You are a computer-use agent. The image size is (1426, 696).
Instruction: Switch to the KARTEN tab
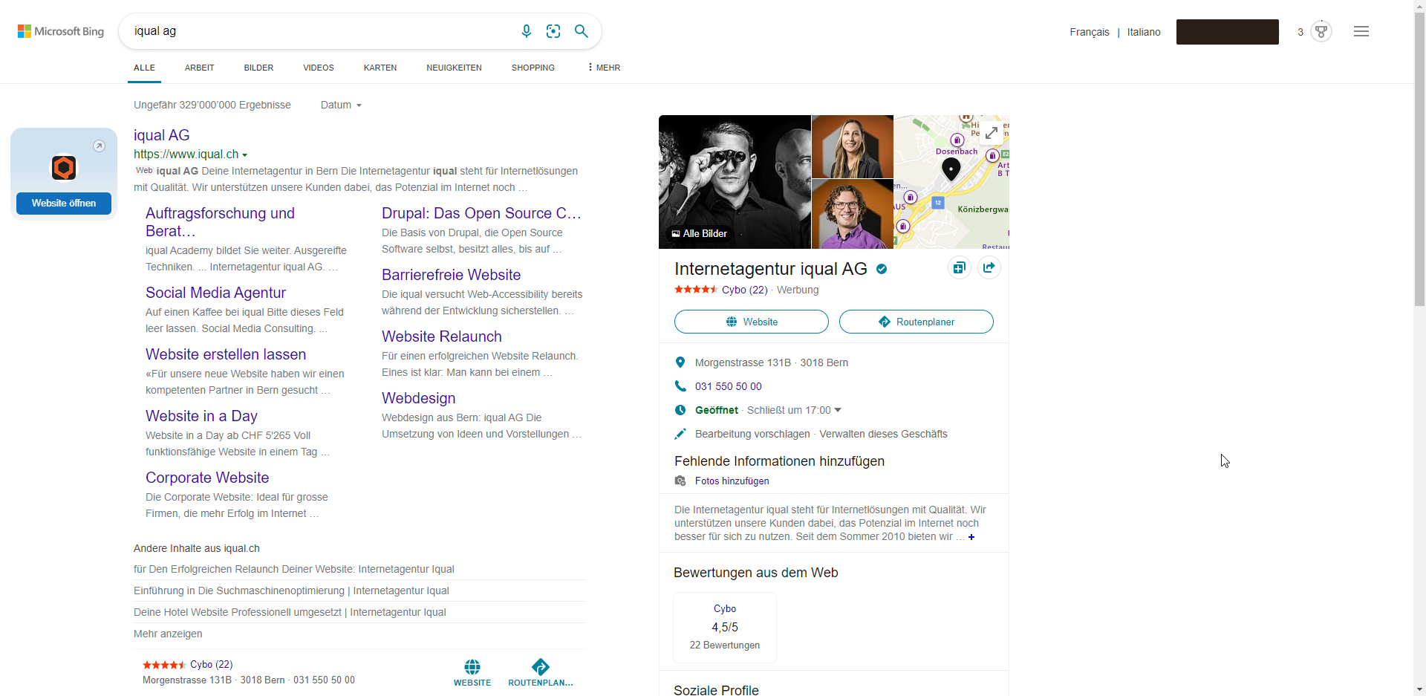click(x=380, y=68)
